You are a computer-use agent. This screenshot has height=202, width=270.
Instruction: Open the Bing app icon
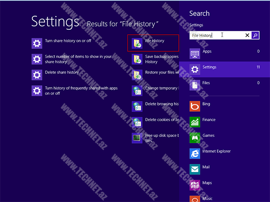click(195, 106)
